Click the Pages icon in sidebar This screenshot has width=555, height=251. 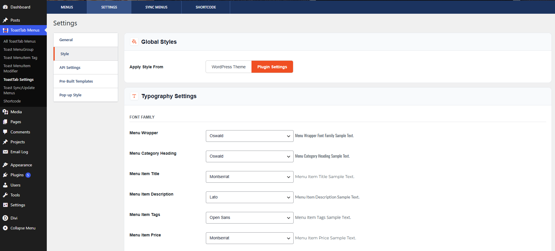coord(5,122)
